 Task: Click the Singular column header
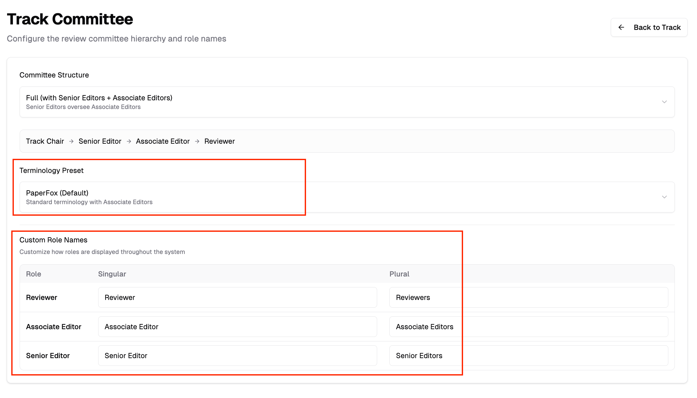click(x=112, y=274)
